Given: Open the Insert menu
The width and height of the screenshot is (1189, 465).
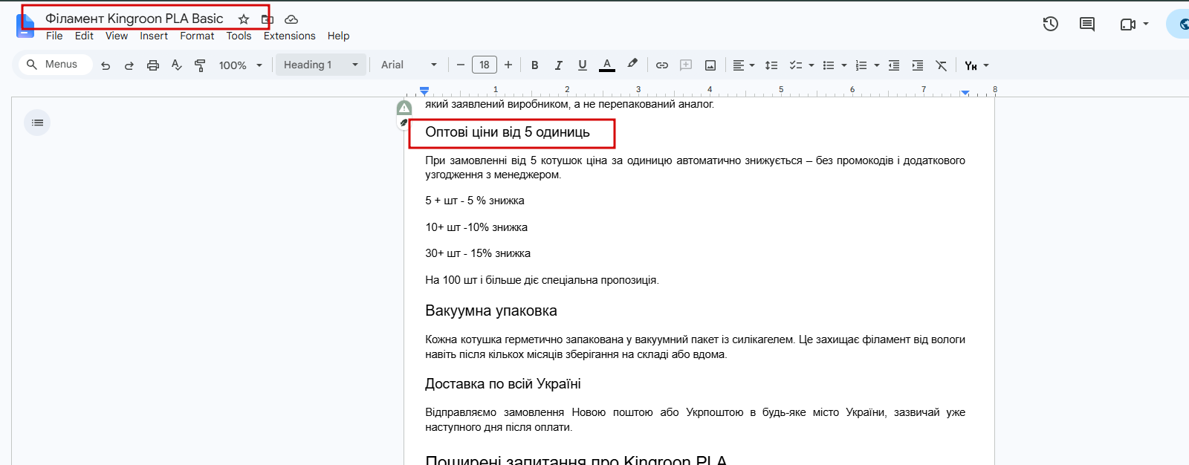Looking at the screenshot, I should click(154, 36).
